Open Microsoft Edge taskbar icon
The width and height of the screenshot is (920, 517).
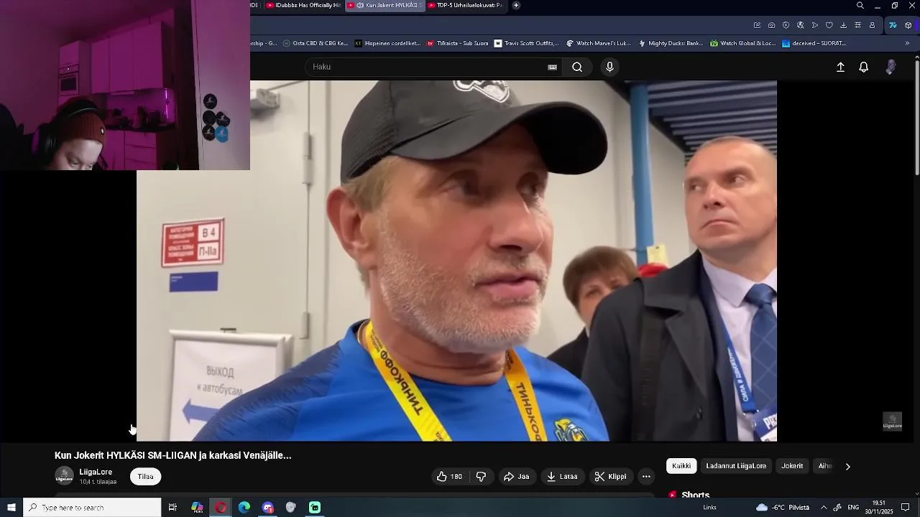click(244, 508)
